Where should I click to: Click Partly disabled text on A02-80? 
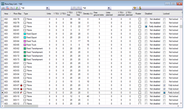(155, 27)
